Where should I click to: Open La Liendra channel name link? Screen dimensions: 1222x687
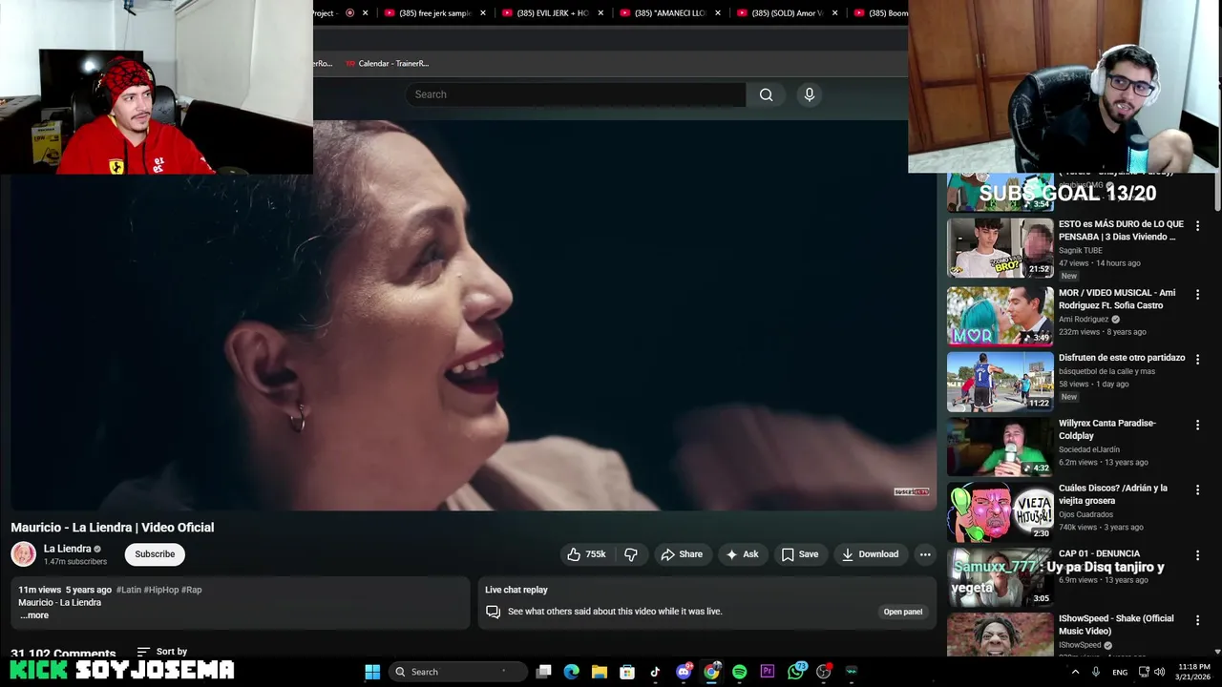[x=67, y=549]
